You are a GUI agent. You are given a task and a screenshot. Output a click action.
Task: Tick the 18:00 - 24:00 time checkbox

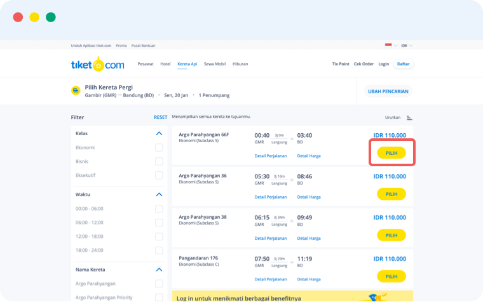tap(159, 251)
